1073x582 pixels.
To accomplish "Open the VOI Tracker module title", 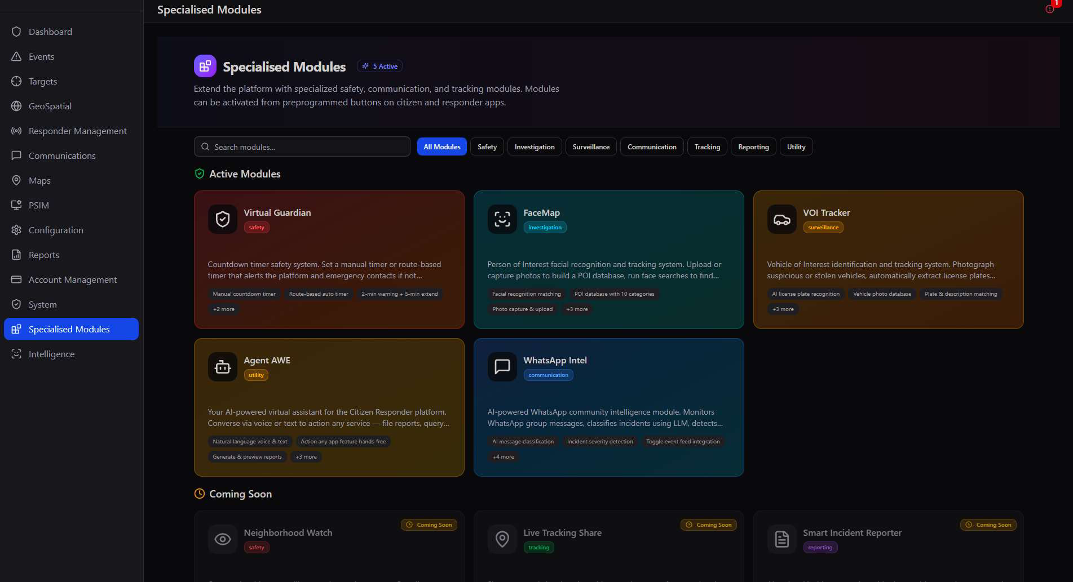I will (826, 212).
